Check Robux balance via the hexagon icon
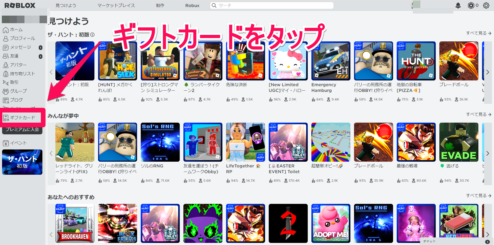This screenshot has width=494, height=245. coord(471,5)
